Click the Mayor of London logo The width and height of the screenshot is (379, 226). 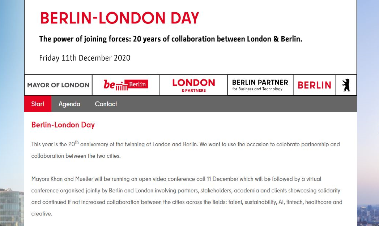tap(58, 85)
